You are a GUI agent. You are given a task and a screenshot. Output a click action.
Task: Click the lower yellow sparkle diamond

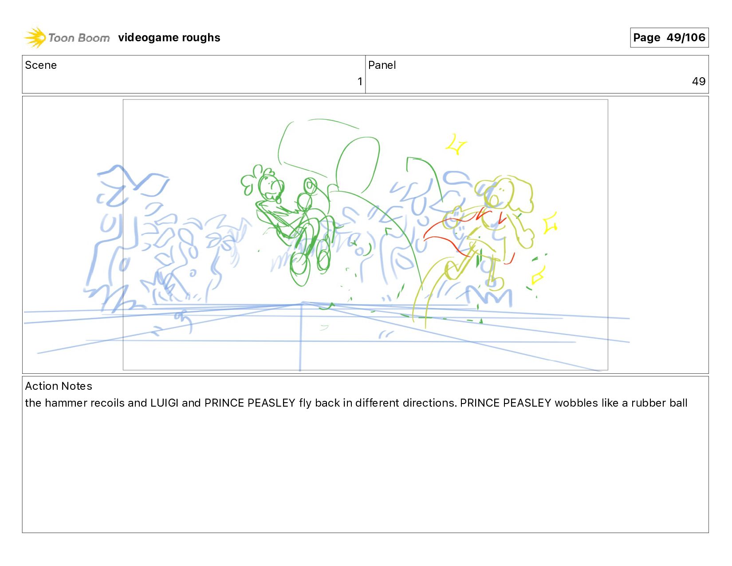[539, 275]
